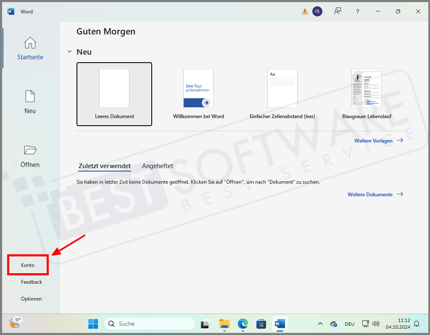Image resolution: width=430 pixels, height=335 pixels.
Task: Select the Einfacher Zeilenabstand (leer) template
Action: pos(282,94)
